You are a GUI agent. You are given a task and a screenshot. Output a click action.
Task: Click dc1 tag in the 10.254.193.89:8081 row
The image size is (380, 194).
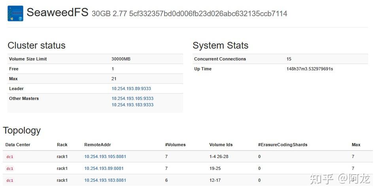tap(10, 169)
